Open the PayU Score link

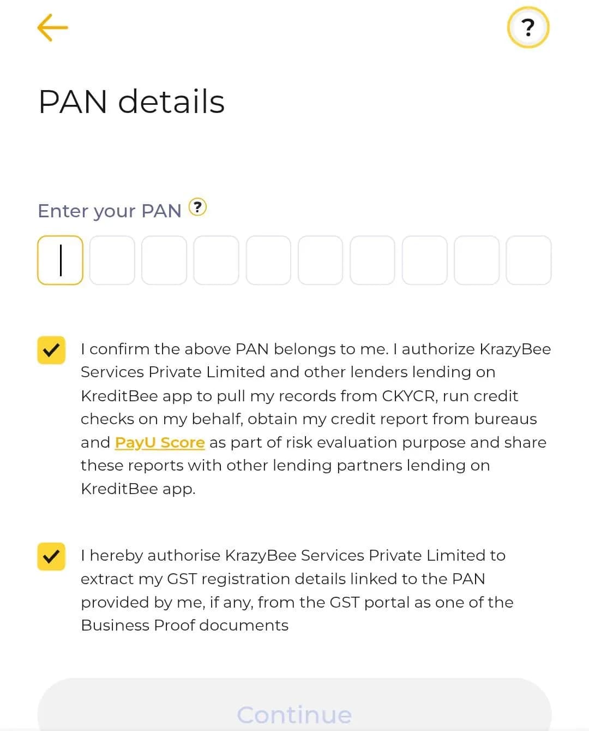(x=160, y=442)
